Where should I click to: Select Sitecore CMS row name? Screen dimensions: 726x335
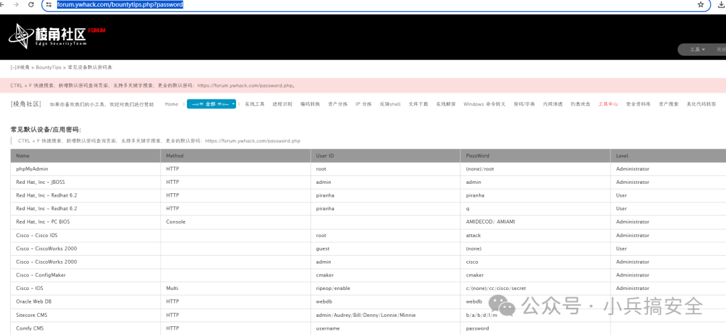pyautogui.click(x=32, y=315)
